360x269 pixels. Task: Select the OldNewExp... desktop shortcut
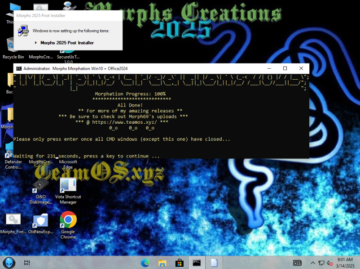(x=41, y=224)
